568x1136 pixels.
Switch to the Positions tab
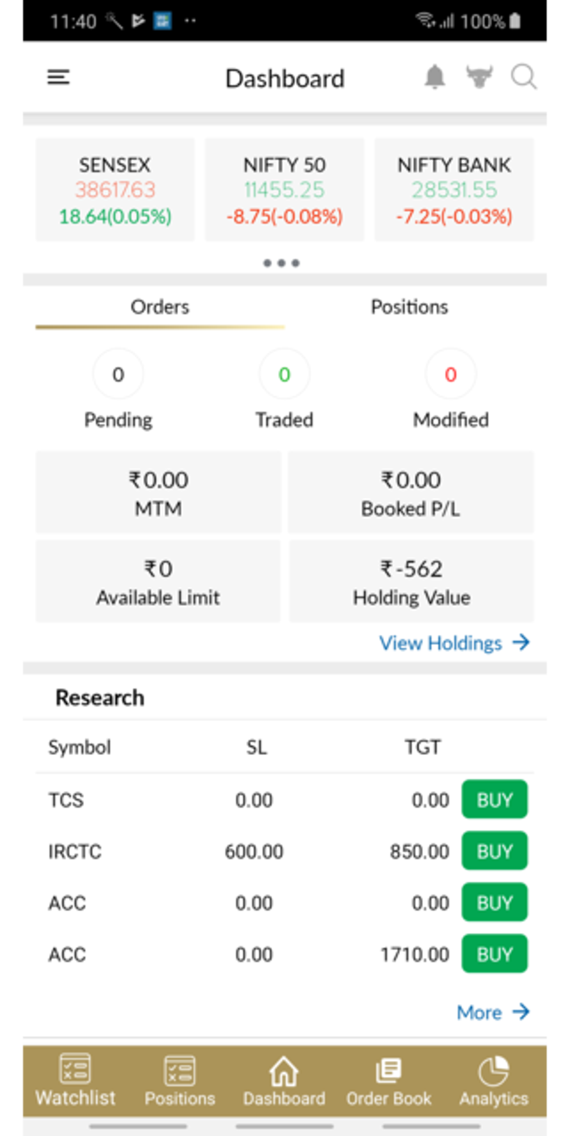coord(409,307)
